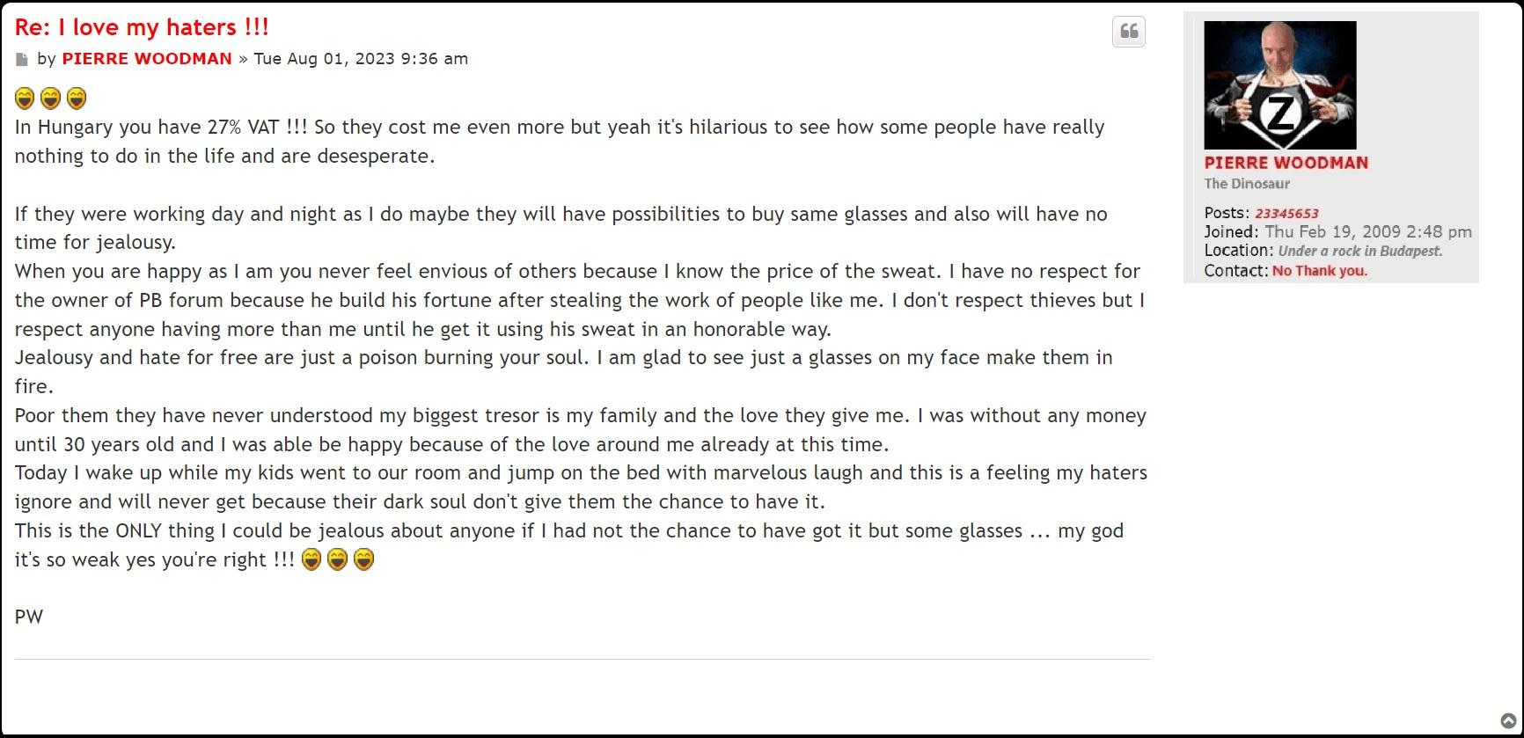The height and width of the screenshot is (738, 1524).
Task: Click the middle emoji after "you're right !!!"
Action: [x=338, y=559]
